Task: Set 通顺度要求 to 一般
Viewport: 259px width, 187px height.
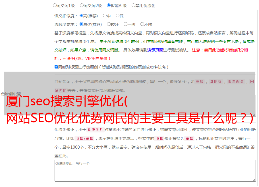Action: [x=125, y=24]
